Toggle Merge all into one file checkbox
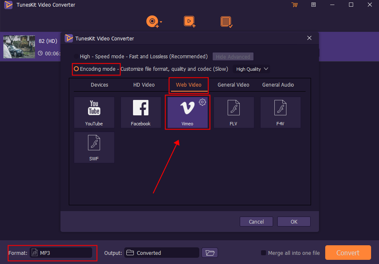Screen dimensions: 379x264 pyautogui.click(x=264, y=253)
